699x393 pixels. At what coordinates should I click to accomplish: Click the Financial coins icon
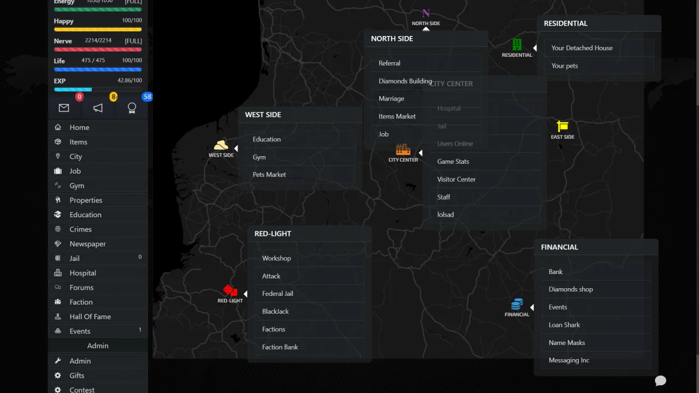[x=517, y=304]
